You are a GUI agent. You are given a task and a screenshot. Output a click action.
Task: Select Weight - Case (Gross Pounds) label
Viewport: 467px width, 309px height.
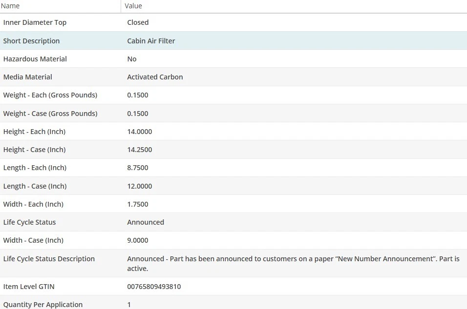50,114
